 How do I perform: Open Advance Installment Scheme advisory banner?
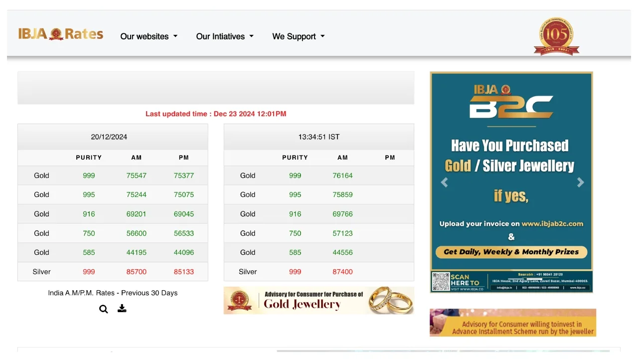point(513,323)
